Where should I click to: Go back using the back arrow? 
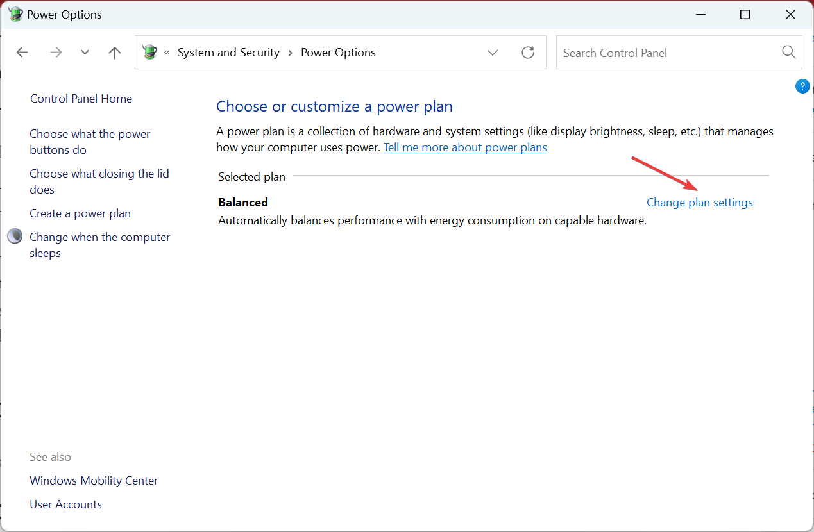22,53
